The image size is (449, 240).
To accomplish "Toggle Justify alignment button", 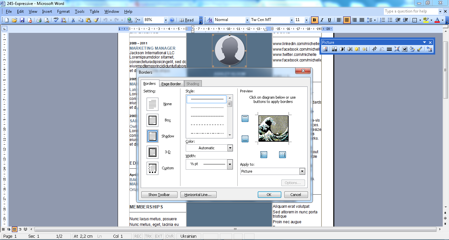I will pyautogui.click(x=362, y=20).
